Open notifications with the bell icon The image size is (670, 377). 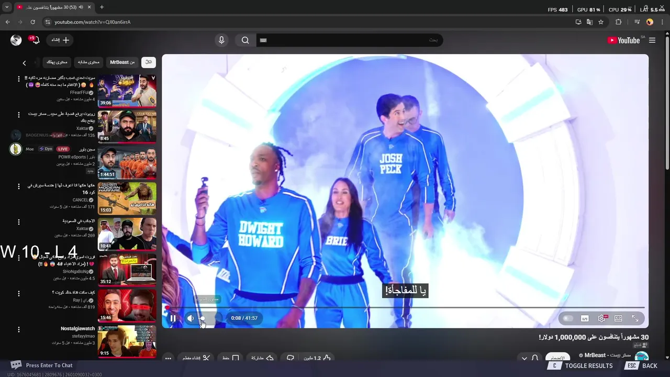click(36, 40)
